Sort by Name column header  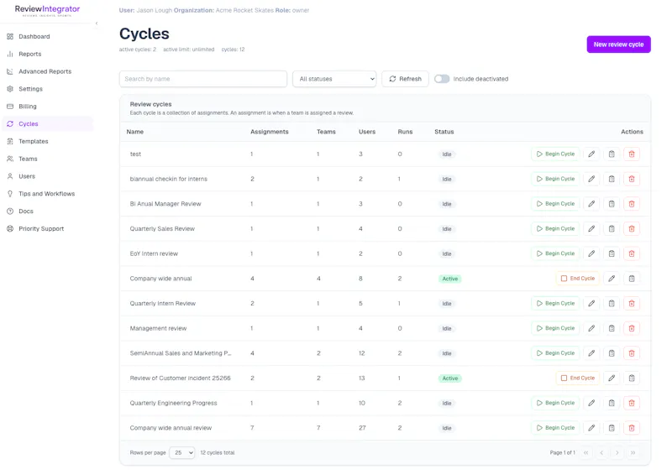click(135, 132)
